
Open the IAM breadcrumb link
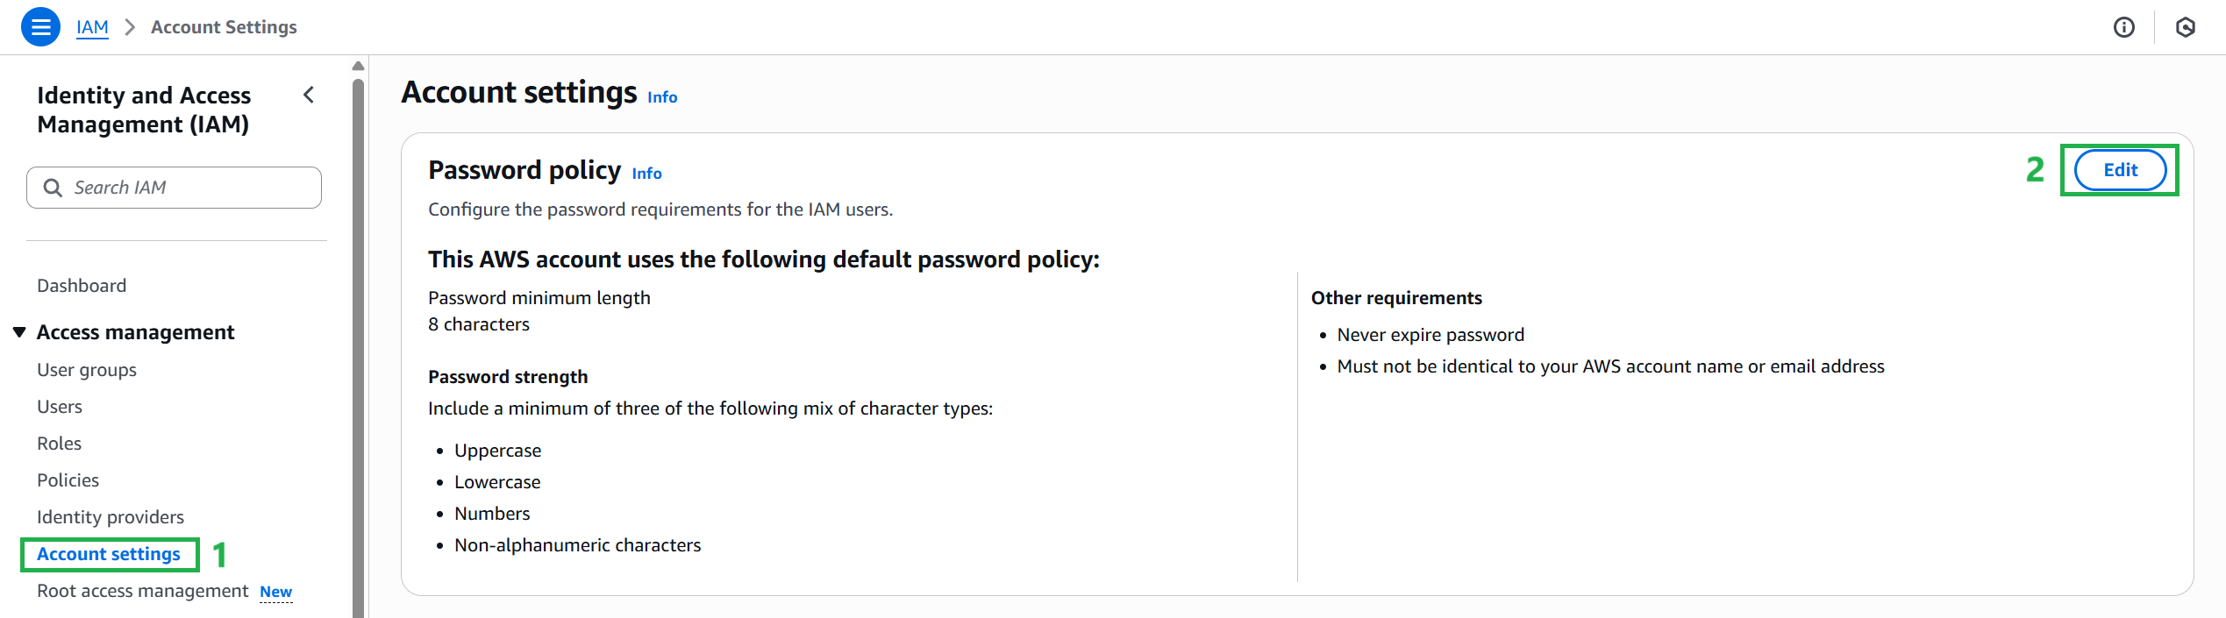tap(92, 27)
